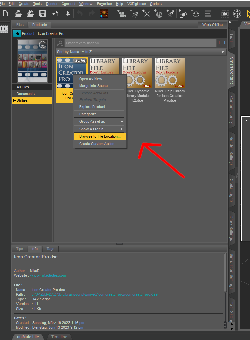250x340 pixels.
Task: Select All Files category
Action: [32, 87]
